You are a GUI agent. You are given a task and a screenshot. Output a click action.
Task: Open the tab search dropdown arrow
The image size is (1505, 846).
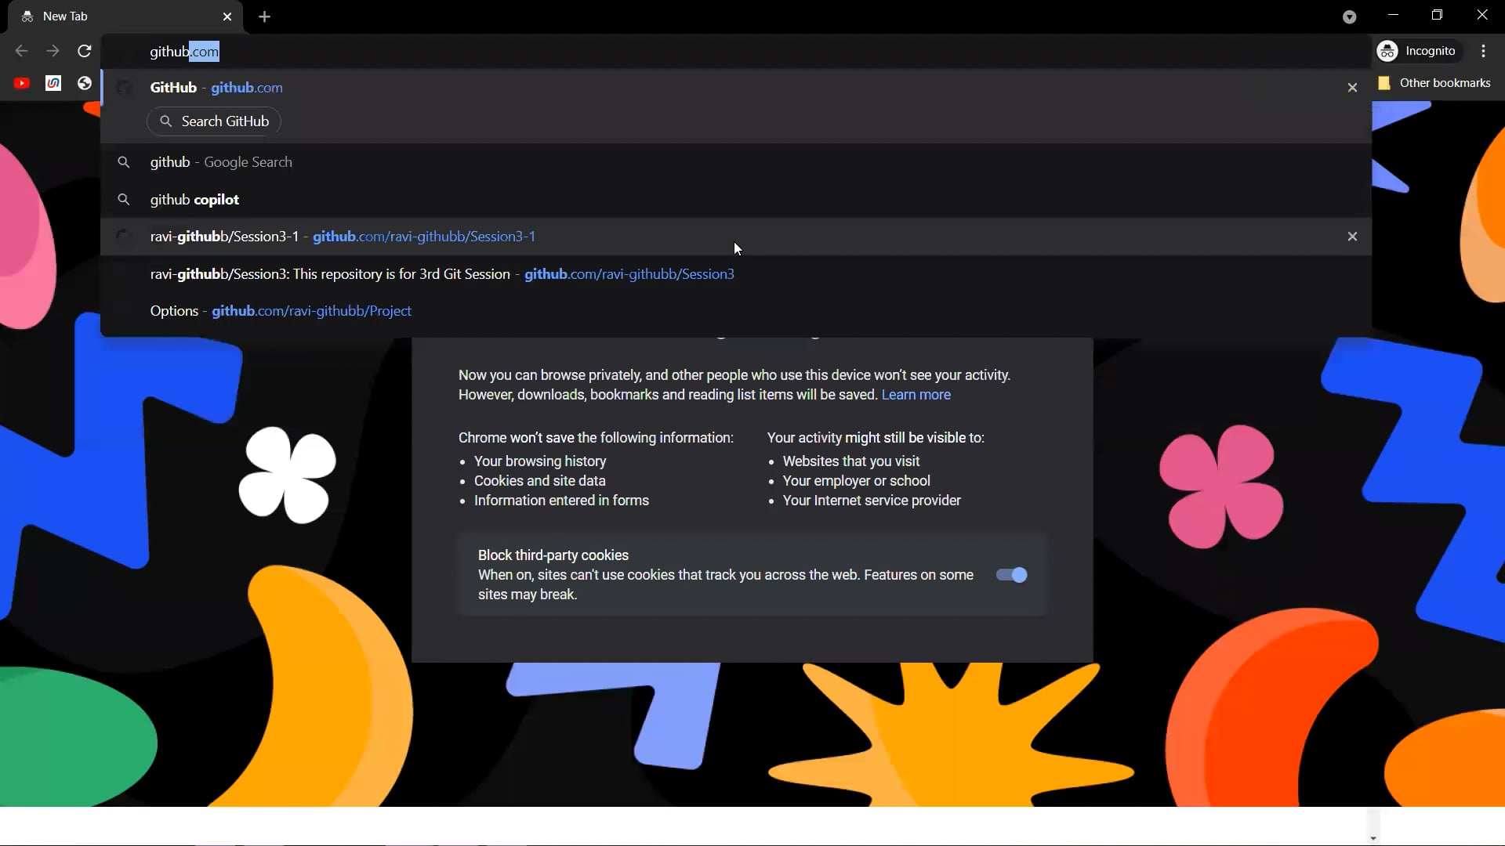pyautogui.click(x=1349, y=16)
